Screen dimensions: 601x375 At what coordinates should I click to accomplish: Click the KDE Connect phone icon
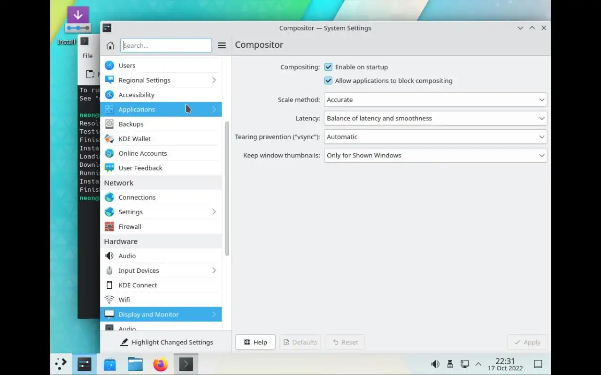point(109,285)
